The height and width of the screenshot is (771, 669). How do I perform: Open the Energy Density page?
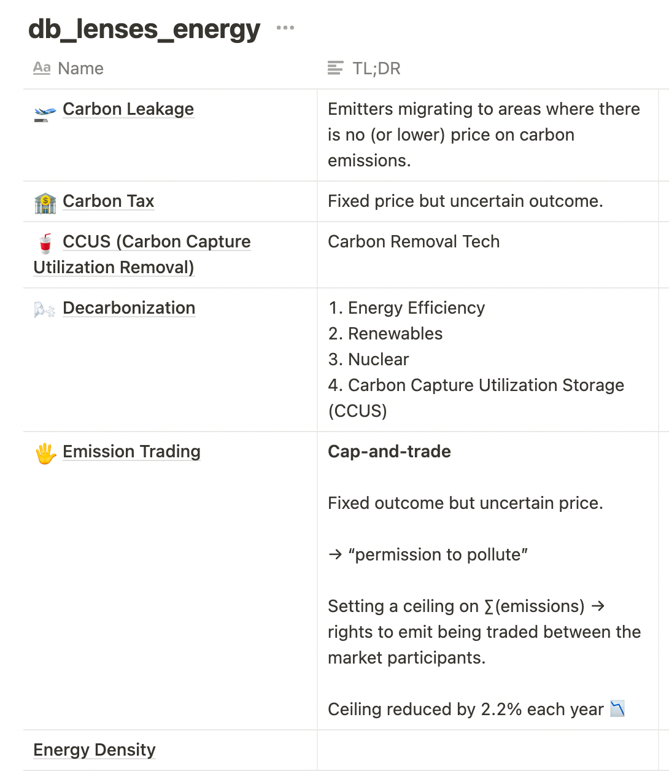coord(95,750)
